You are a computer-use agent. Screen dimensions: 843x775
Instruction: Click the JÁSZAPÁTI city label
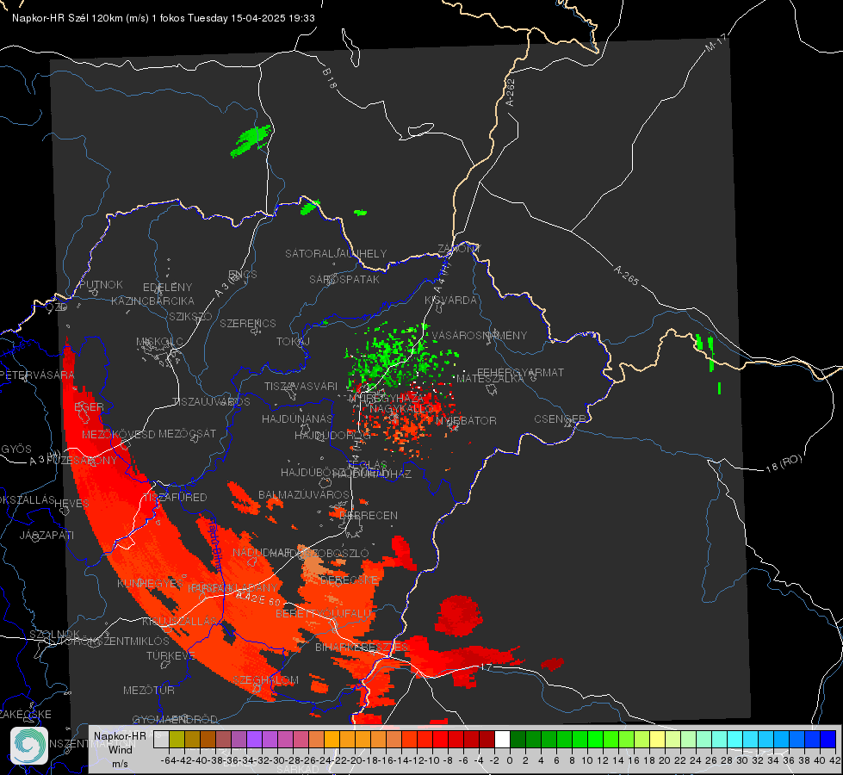click(x=46, y=535)
